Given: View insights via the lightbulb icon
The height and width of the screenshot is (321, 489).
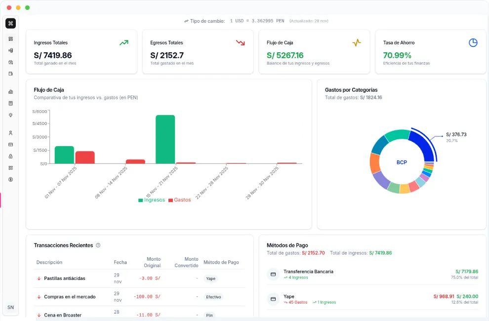Looking at the screenshot, I should [10, 115].
